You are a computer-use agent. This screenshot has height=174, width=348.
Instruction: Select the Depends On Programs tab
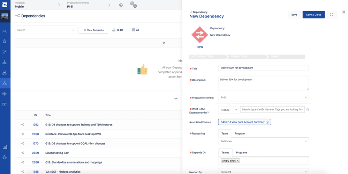[242, 153]
